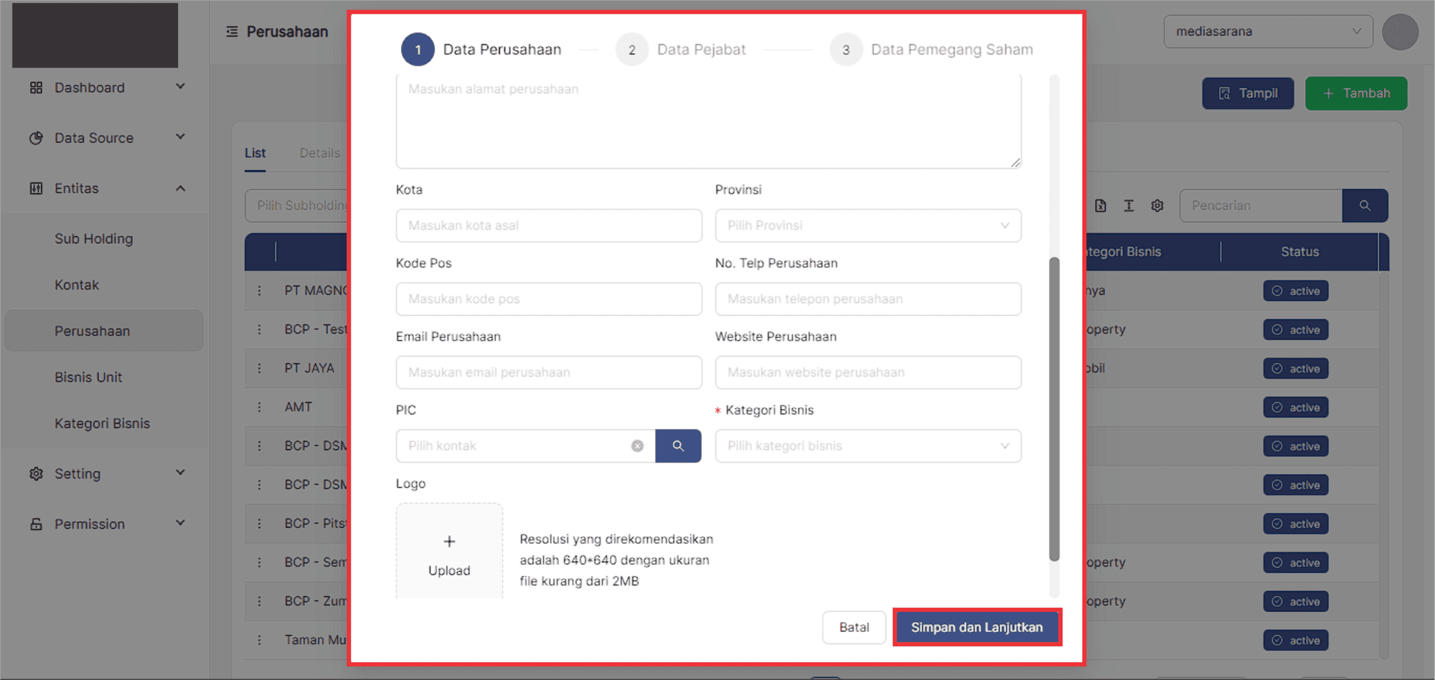Click the modal's vertical scrollbar

[x=1054, y=409]
